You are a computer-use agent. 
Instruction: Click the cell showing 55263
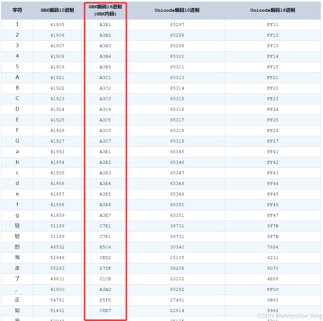[57, 268]
